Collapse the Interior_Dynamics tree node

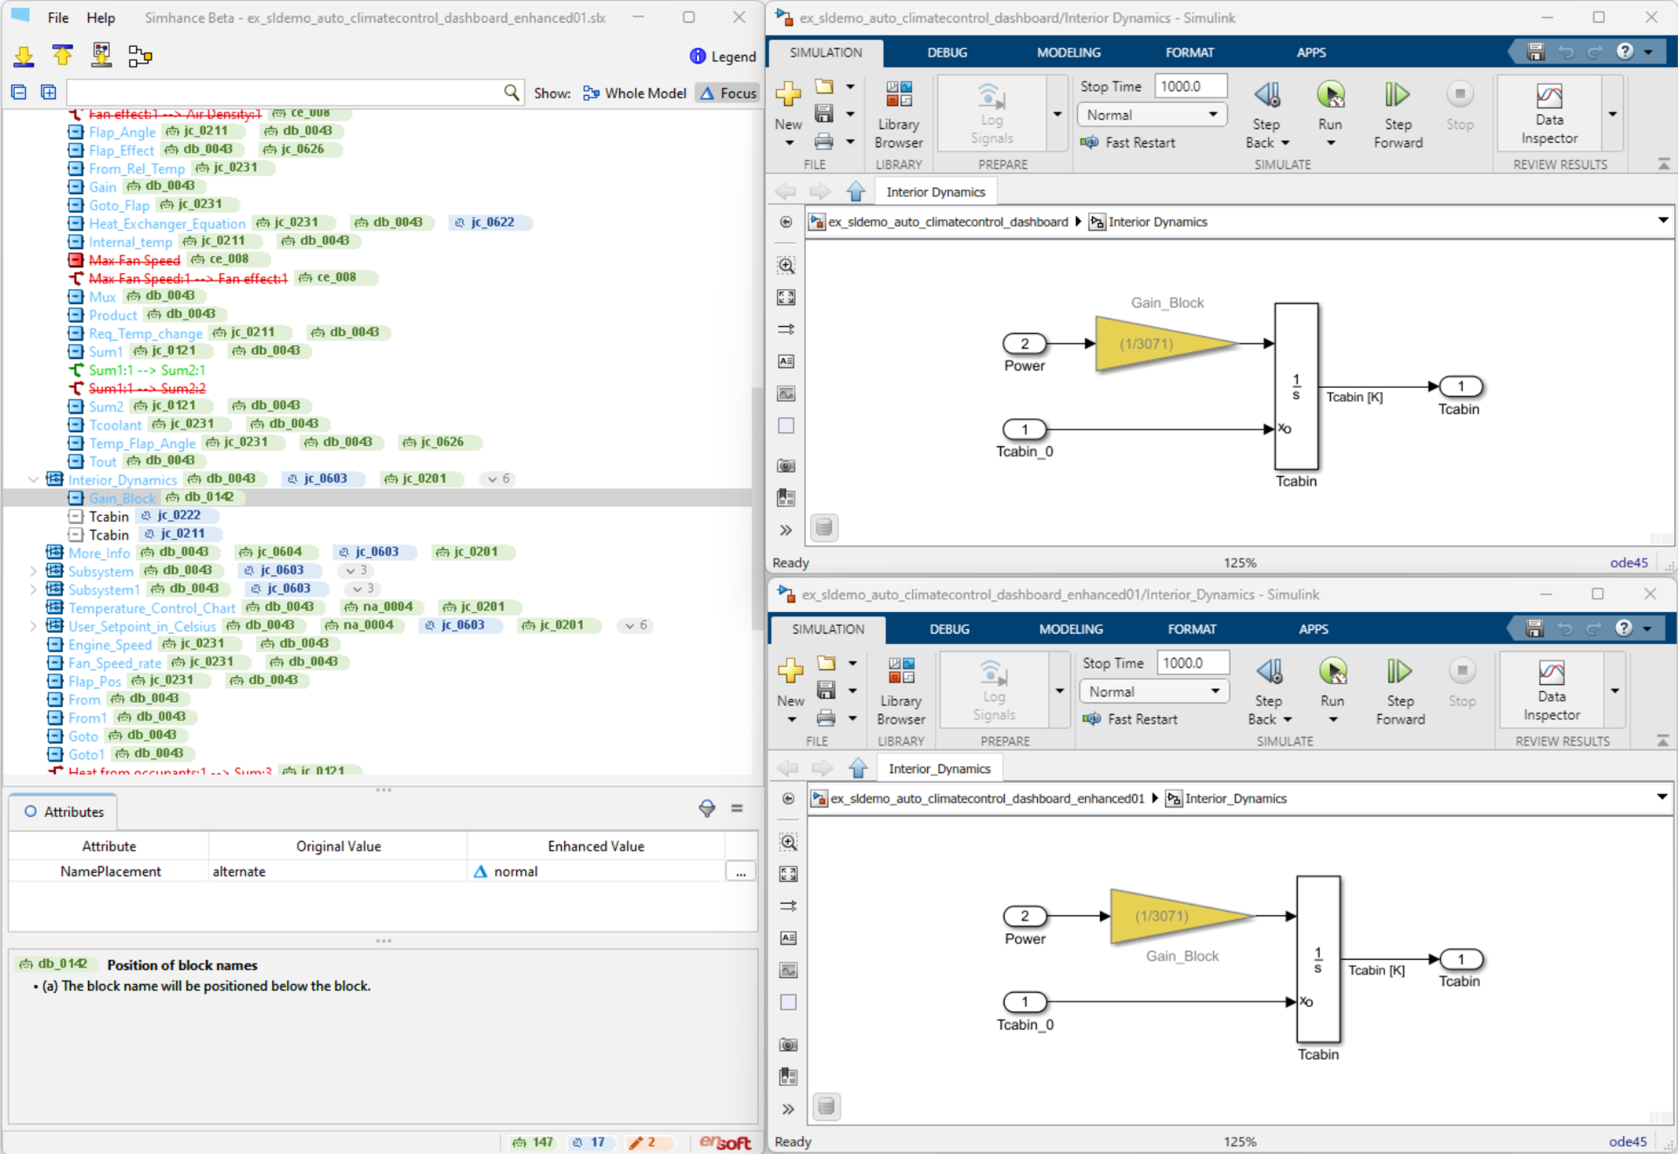click(x=34, y=480)
